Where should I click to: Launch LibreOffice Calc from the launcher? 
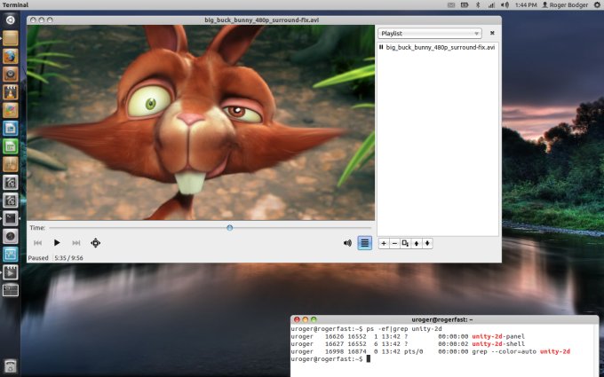[x=11, y=146]
